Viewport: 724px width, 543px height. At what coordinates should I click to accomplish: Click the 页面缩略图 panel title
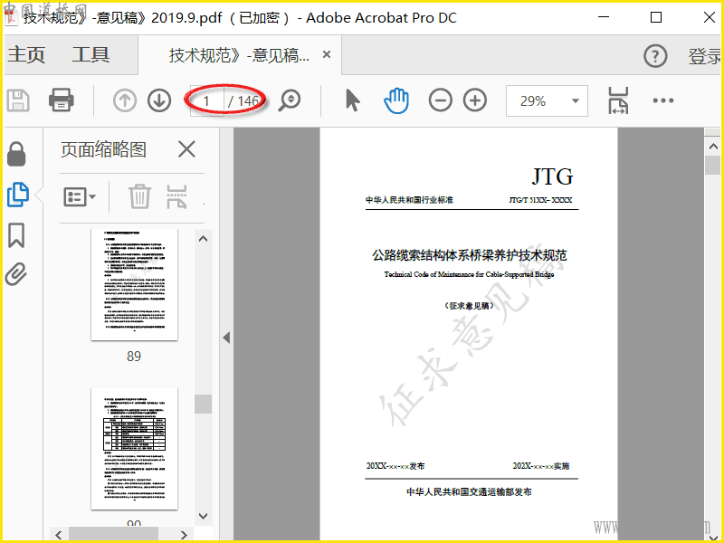pyautogui.click(x=103, y=149)
